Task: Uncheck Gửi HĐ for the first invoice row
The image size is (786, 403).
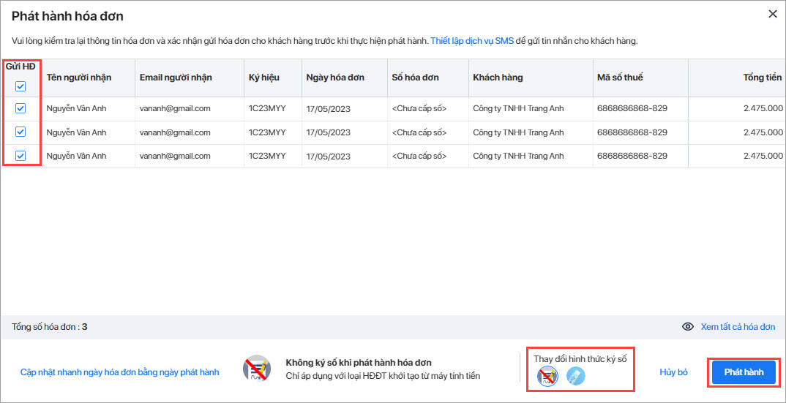Action: coord(20,108)
